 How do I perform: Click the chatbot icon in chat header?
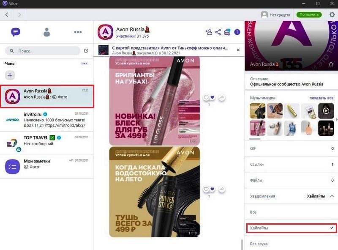tap(227, 32)
